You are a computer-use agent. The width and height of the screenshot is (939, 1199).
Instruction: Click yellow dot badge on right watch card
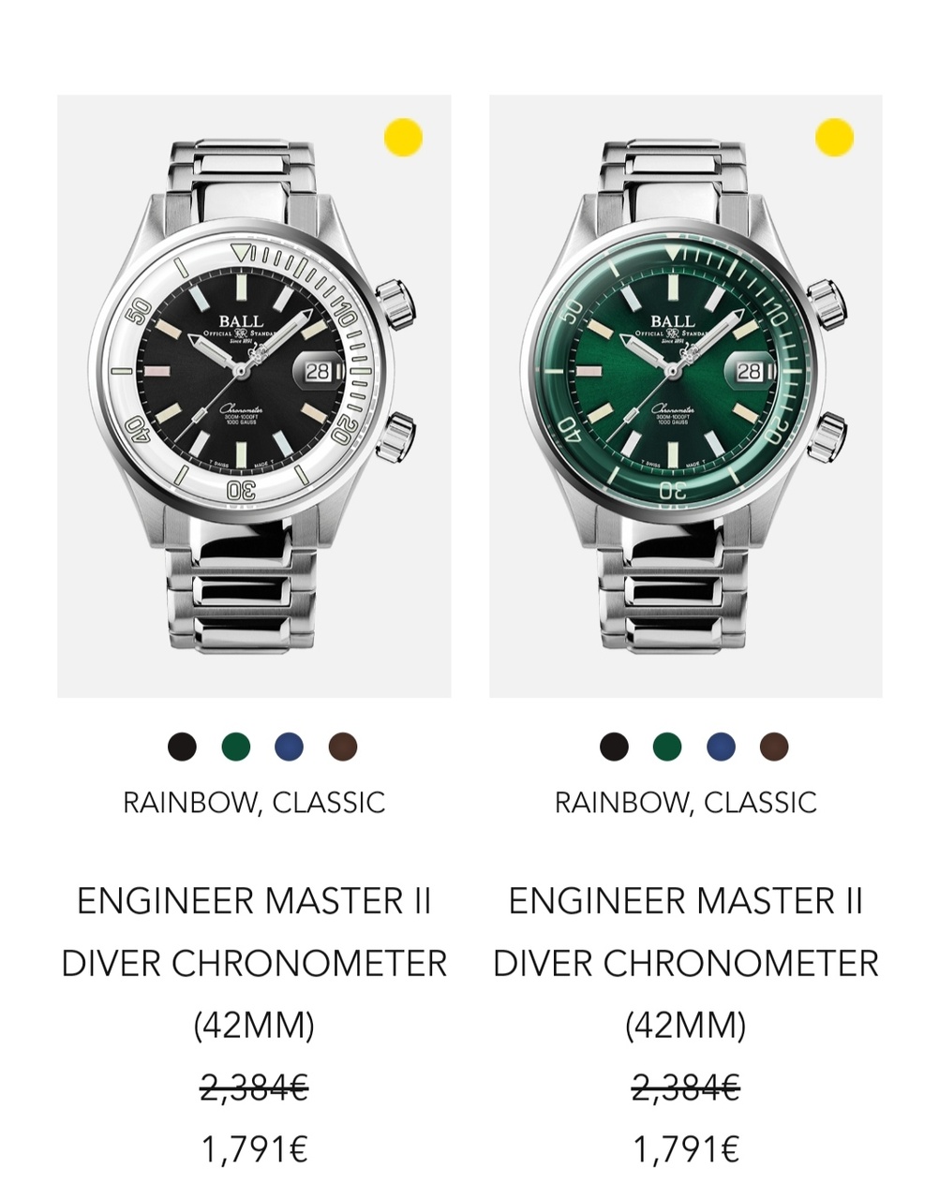click(834, 137)
